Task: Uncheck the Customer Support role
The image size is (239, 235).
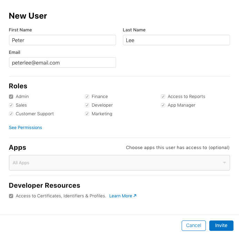Action: [x=11, y=114]
